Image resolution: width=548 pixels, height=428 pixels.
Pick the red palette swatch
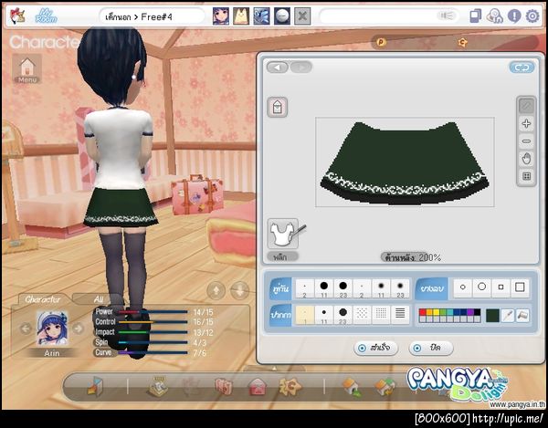tap(423, 312)
